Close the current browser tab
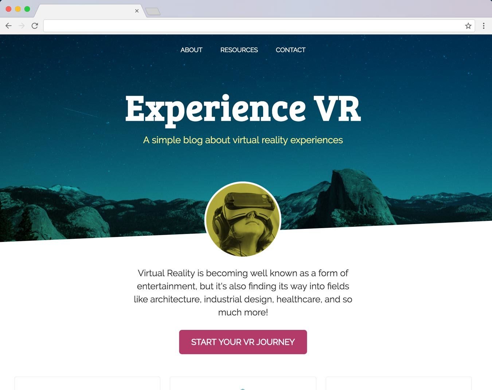The image size is (492, 390). (137, 11)
